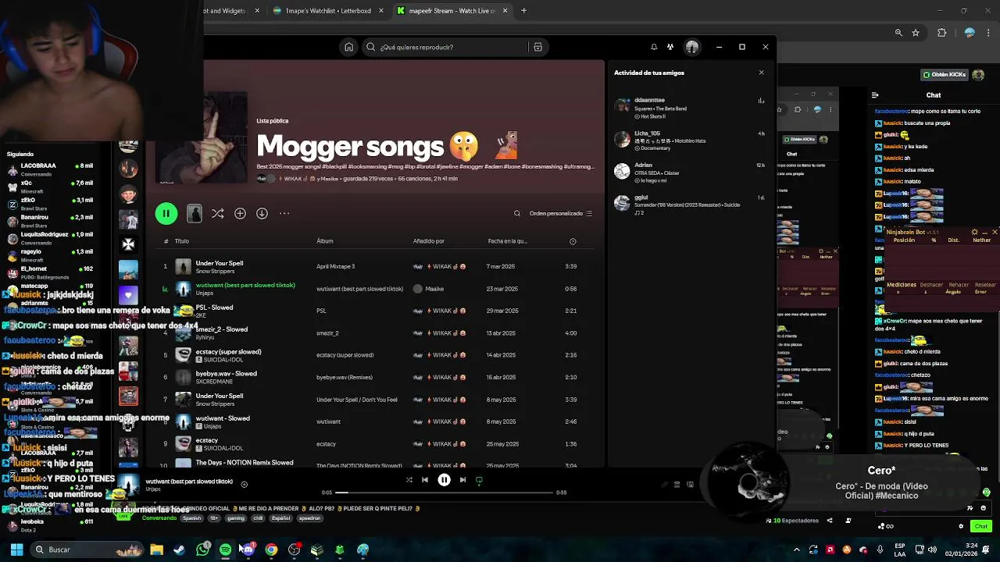Switch to mapeefr Stream Kick tab
1000x562 pixels.
(452, 11)
